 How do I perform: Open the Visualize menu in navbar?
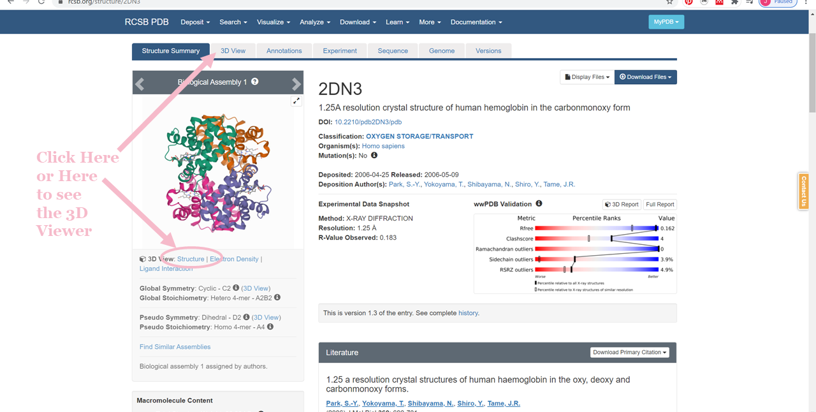click(x=273, y=22)
